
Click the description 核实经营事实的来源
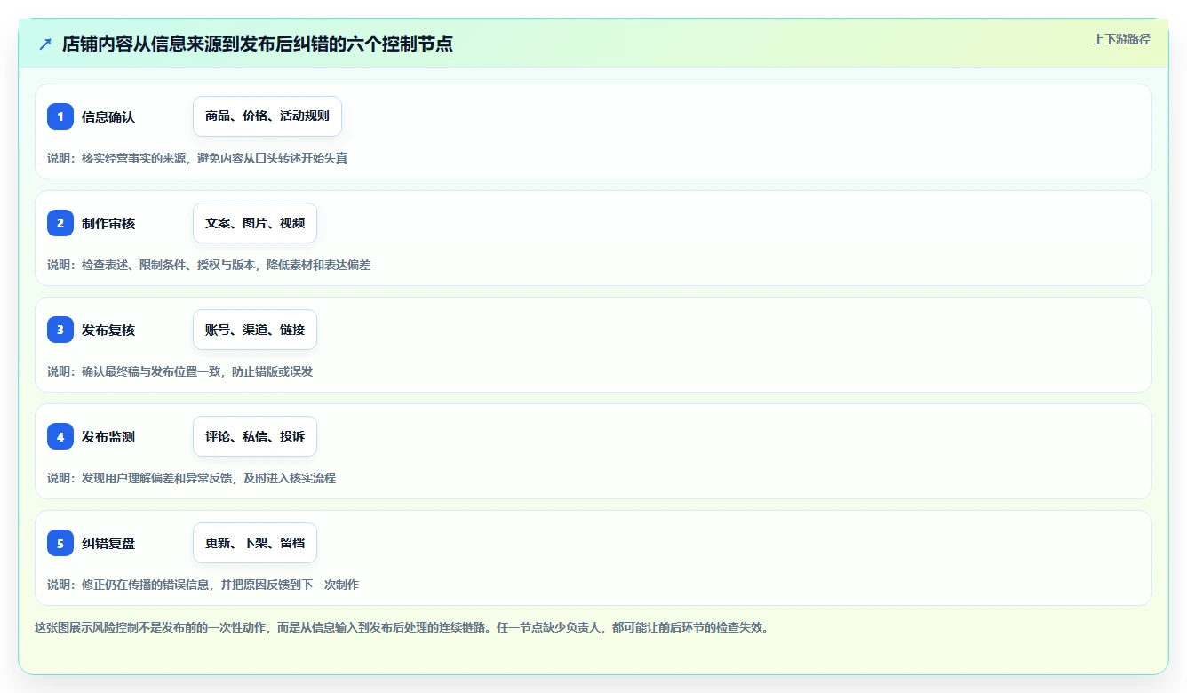tap(133, 158)
